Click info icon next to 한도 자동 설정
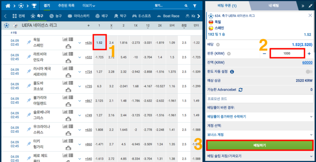 point(232,72)
